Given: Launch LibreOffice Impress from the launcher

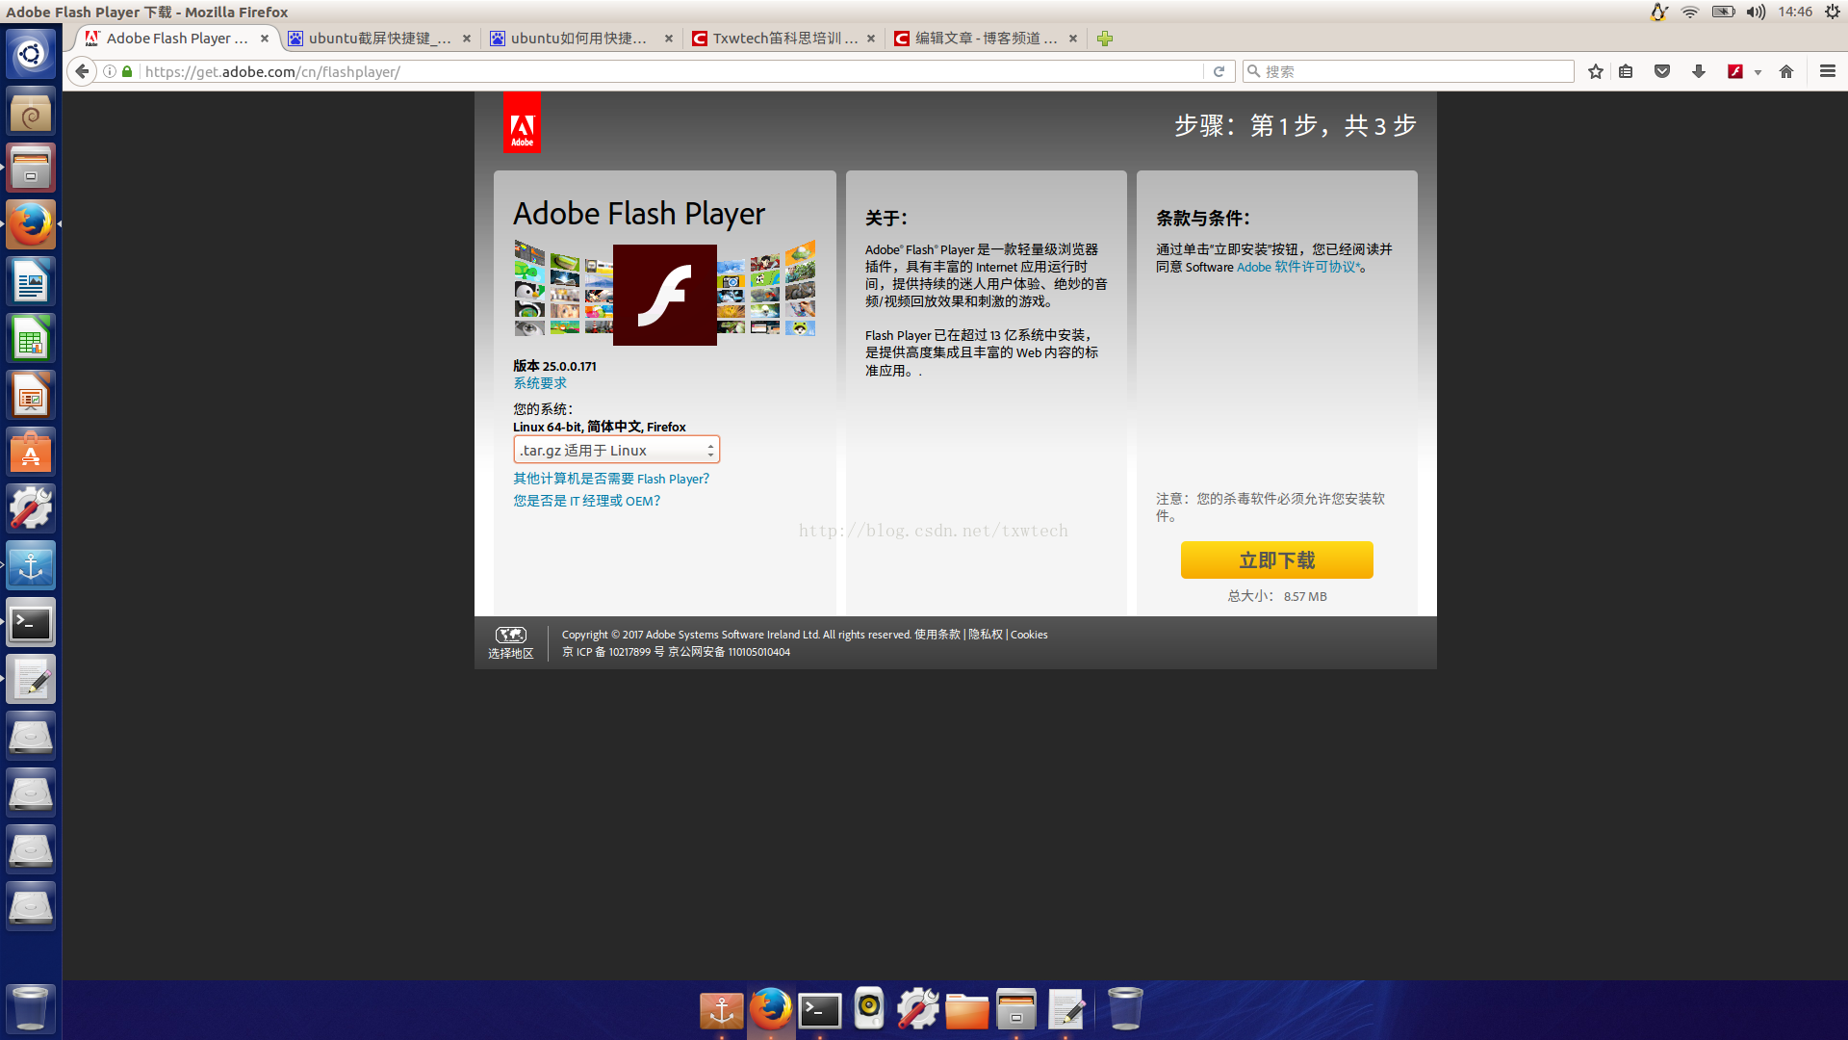Looking at the screenshot, I should pyautogui.click(x=31, y=395).
